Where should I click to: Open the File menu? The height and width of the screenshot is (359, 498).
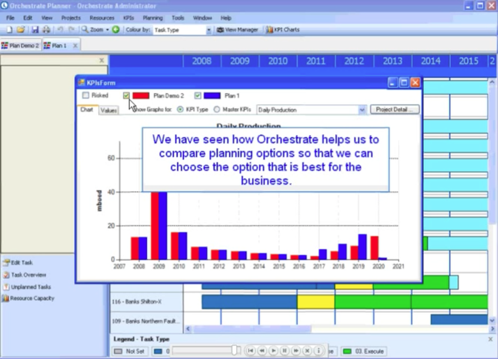point(10,18)
